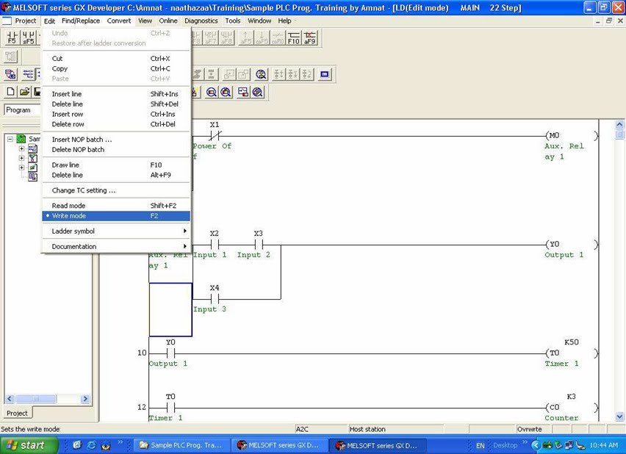Switch to the first MELSOFT GX taskbar button
626x454 pixels.
coord(280,445)
